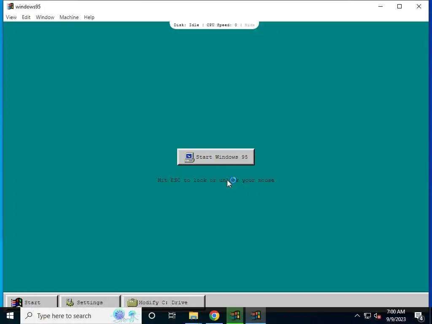Open network status tray icon

(367, 316)
